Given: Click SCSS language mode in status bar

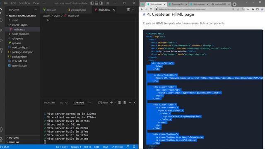Looking at the screenshot, I should click(x=105, y=147).
